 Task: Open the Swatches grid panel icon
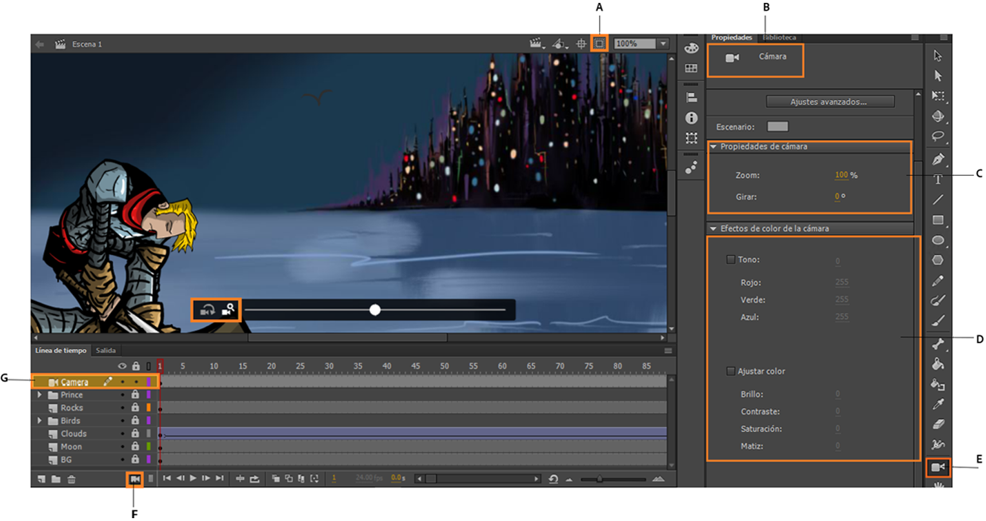point(691,68)
